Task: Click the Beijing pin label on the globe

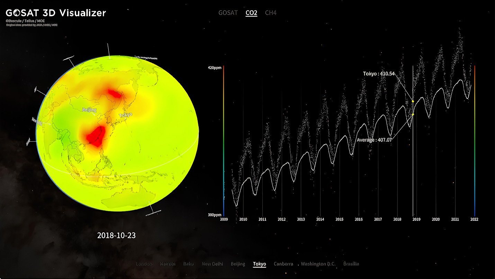Action: click(89, 110)
